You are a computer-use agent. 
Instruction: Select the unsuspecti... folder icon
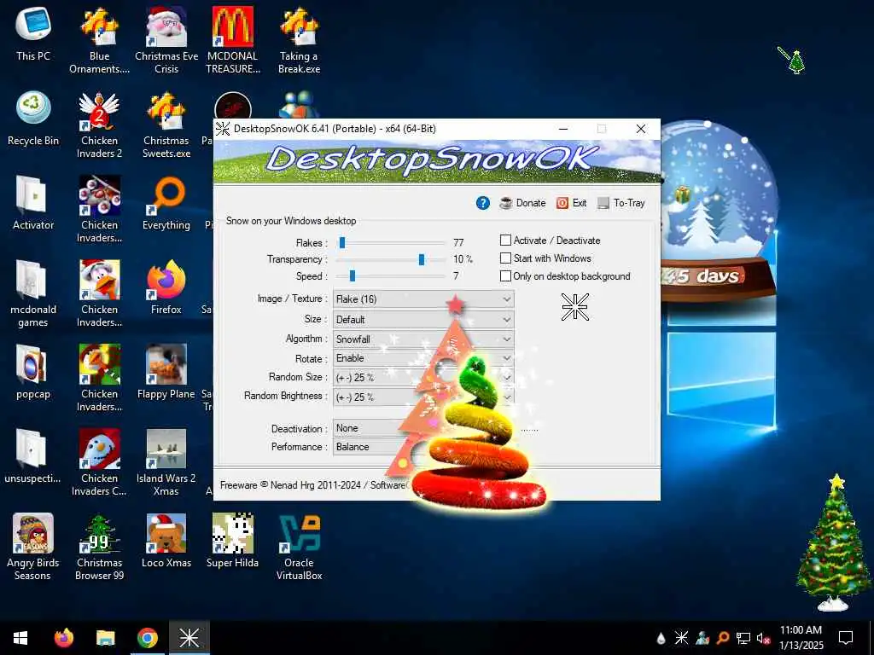click(x=33, y=456)
